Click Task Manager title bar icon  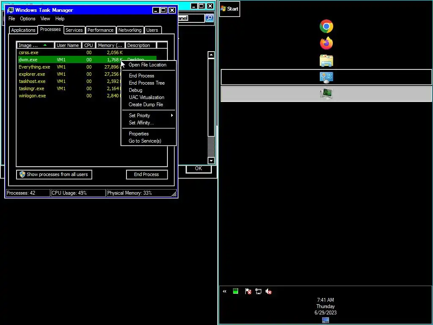click(11, 10)
